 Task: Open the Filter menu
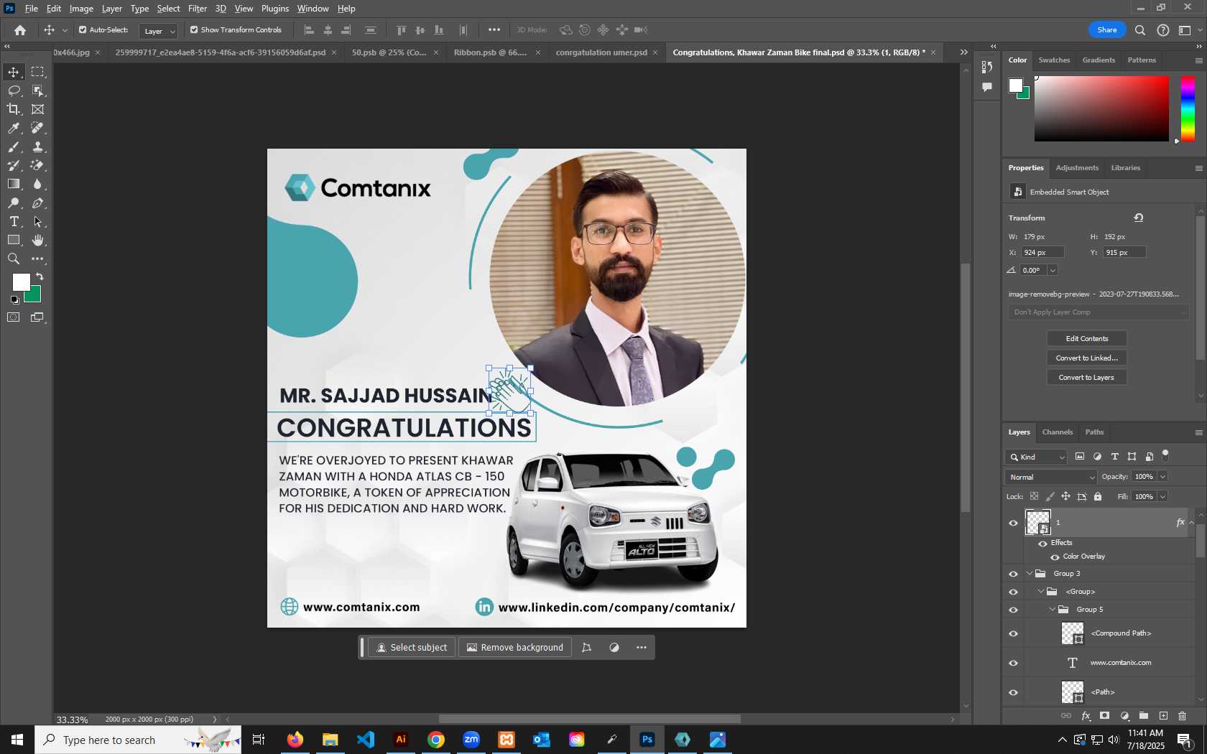tap(198, 9)
